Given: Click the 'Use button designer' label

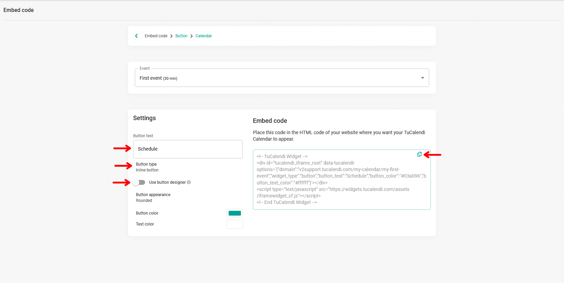Looking at the screenshot, I should point(167,182).
